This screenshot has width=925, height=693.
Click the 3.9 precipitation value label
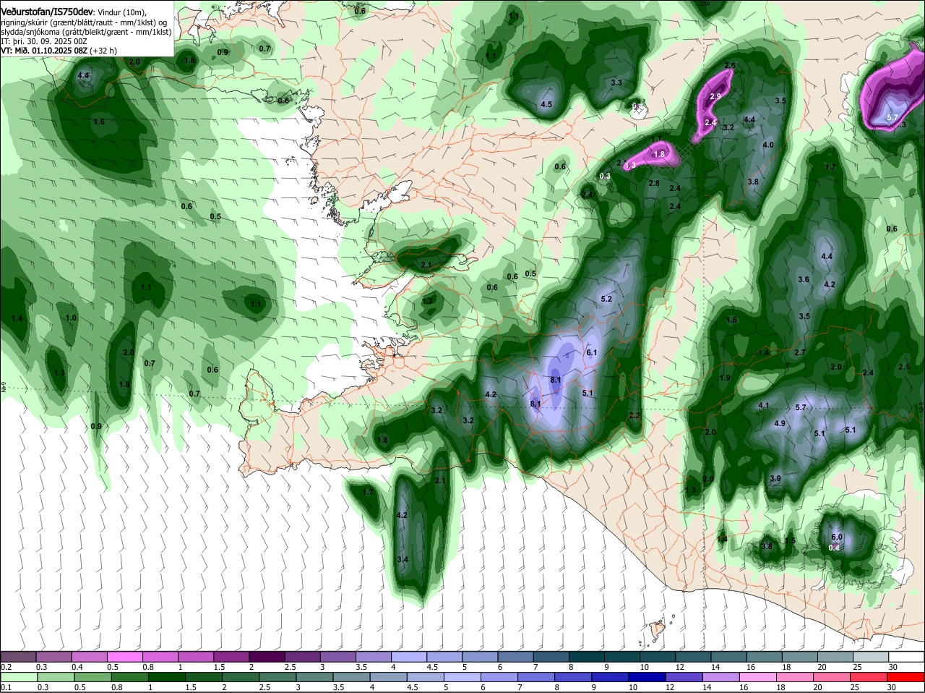pyautogui.click(x=775, y=478)
